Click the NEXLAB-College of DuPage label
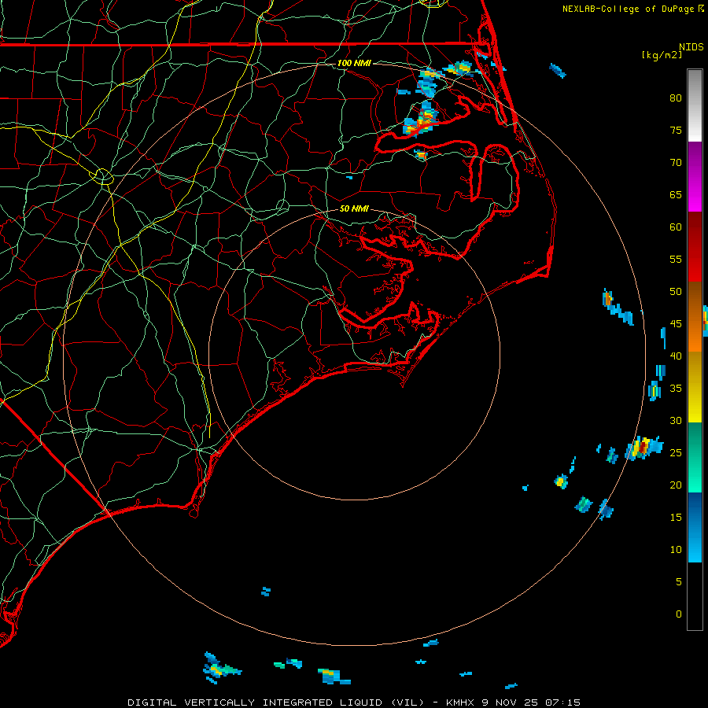Screen dimensions: 708x708 (628, 9)
